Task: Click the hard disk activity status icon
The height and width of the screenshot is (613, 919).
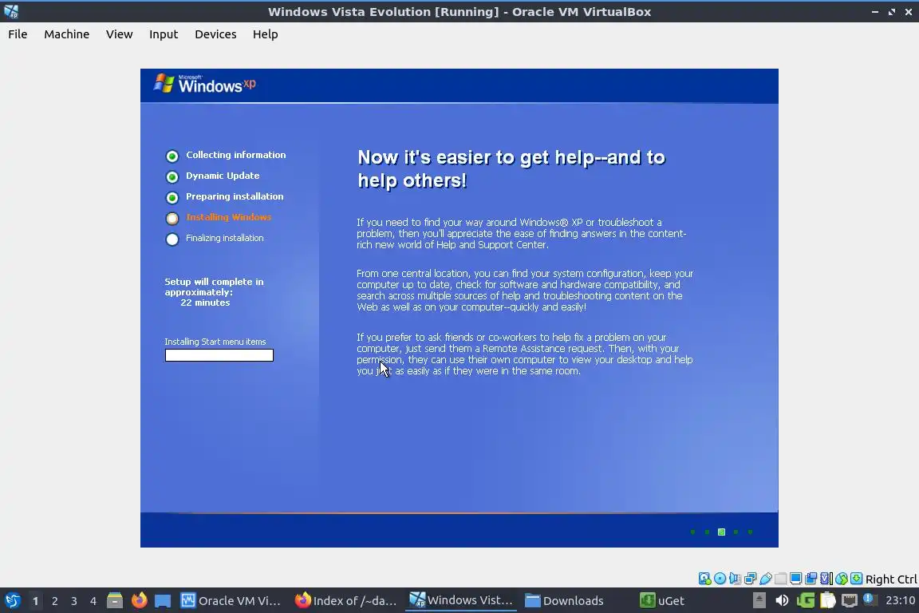Action: 704,579
